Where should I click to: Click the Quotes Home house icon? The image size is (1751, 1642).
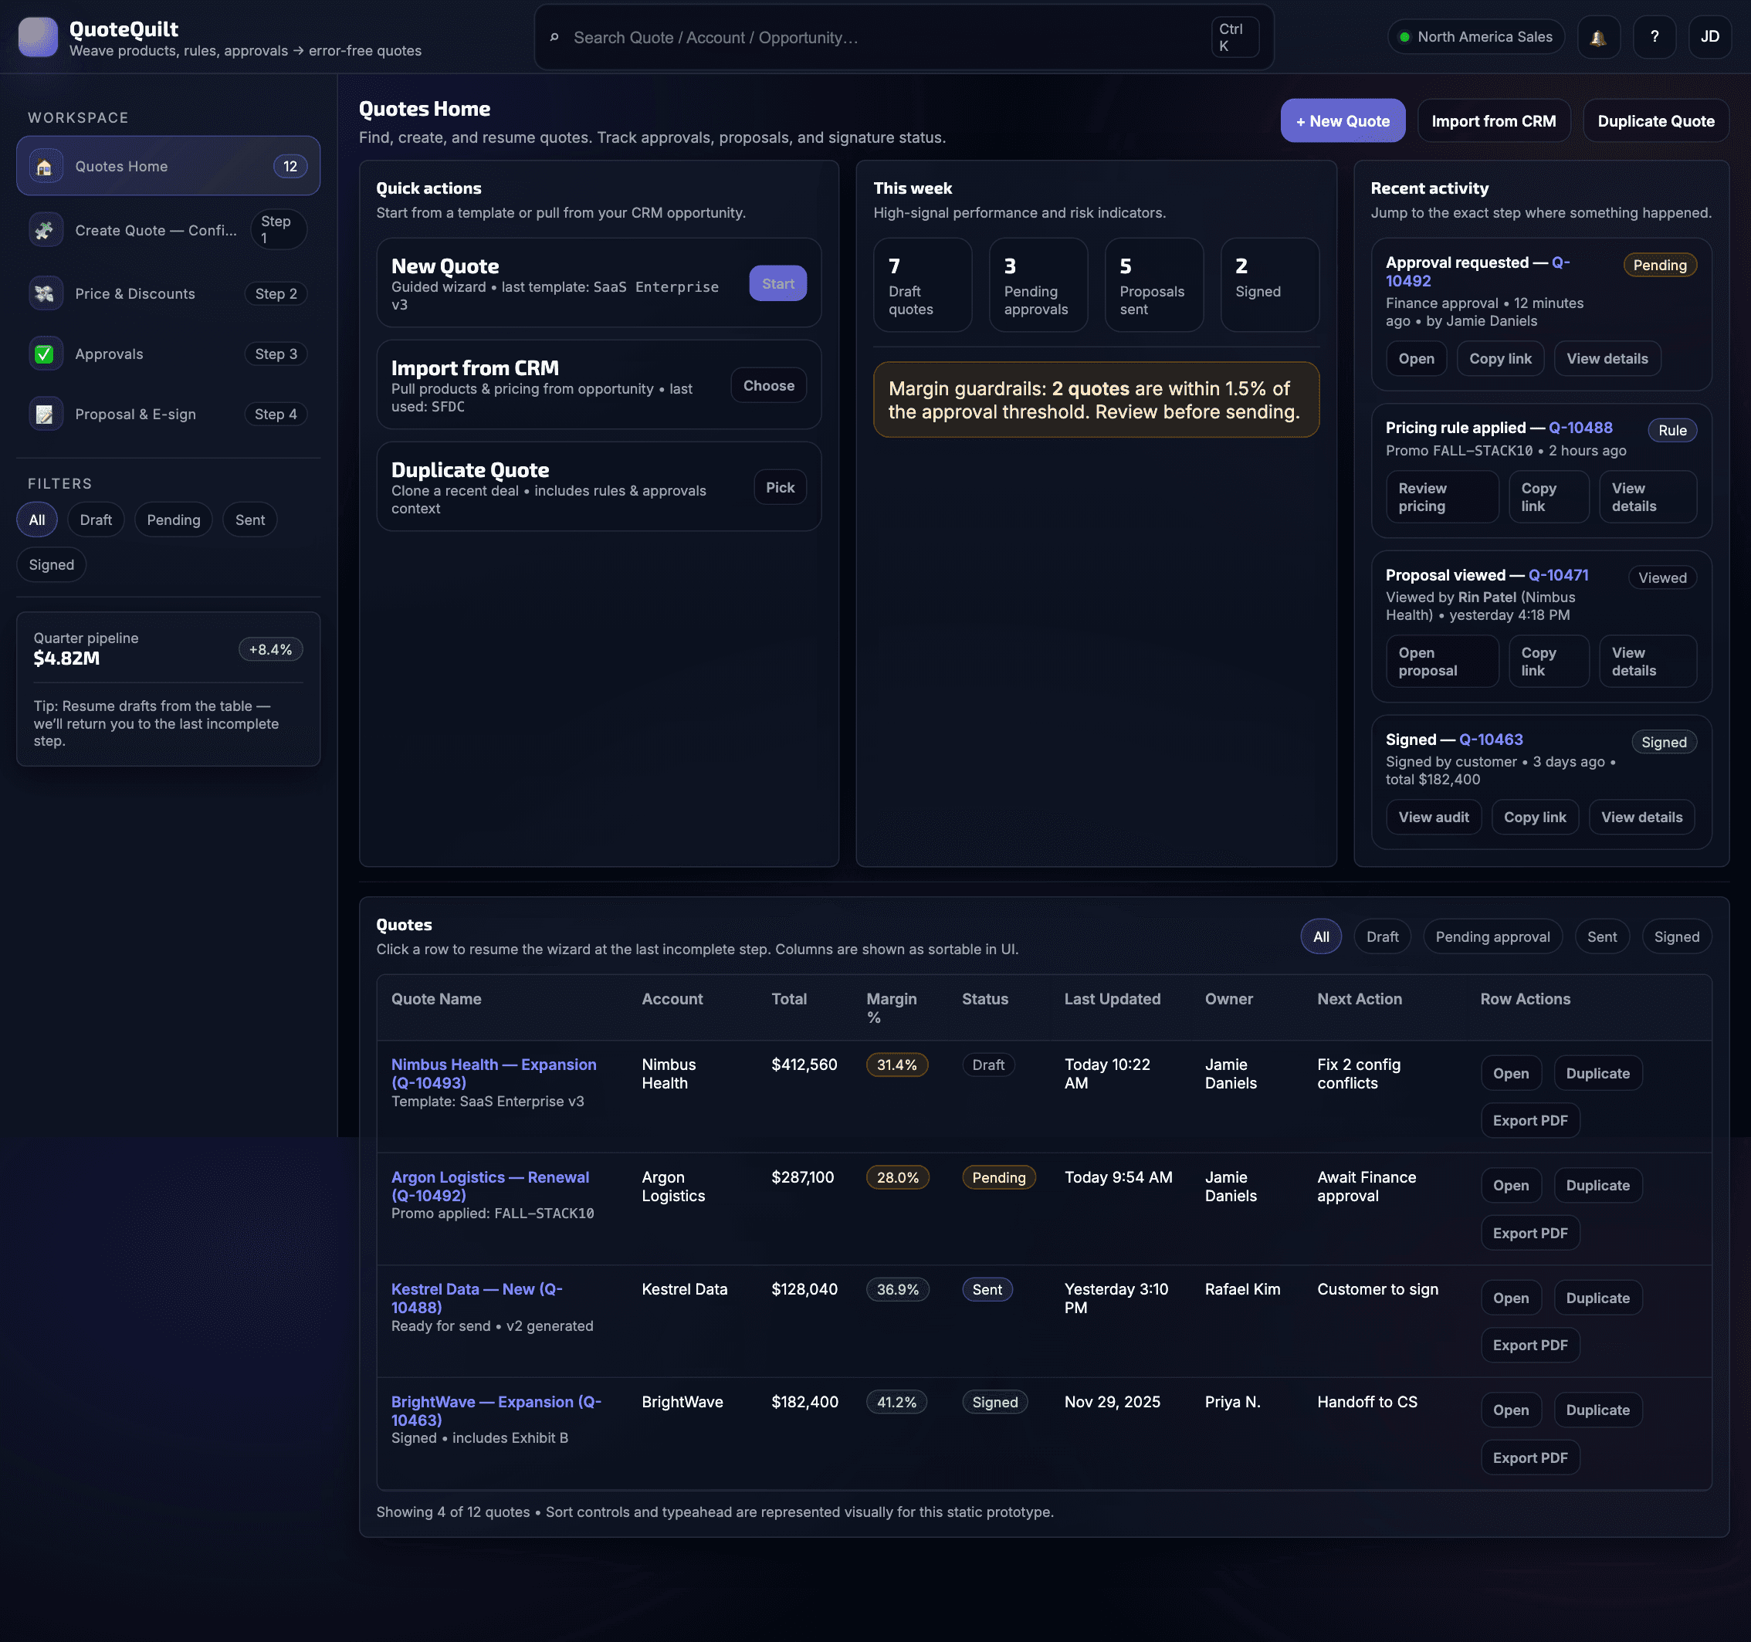(45, 167)
